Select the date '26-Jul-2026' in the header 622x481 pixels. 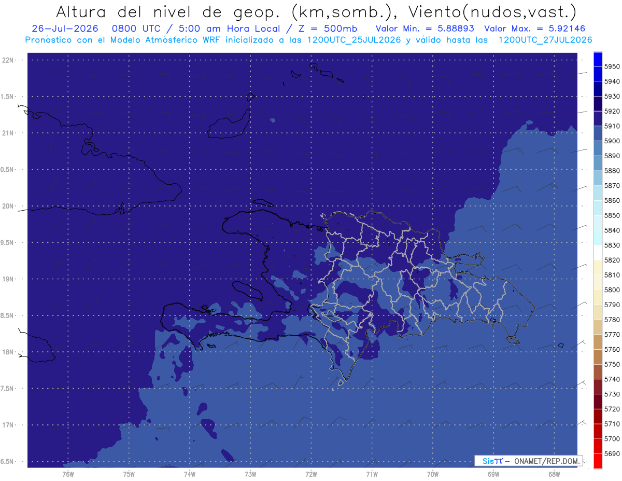point(65,29)
